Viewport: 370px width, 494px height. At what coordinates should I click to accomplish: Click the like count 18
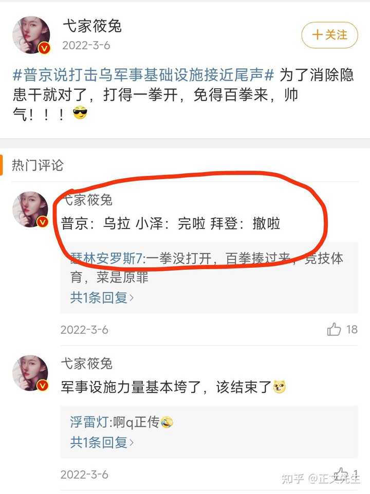pos(351,330)
